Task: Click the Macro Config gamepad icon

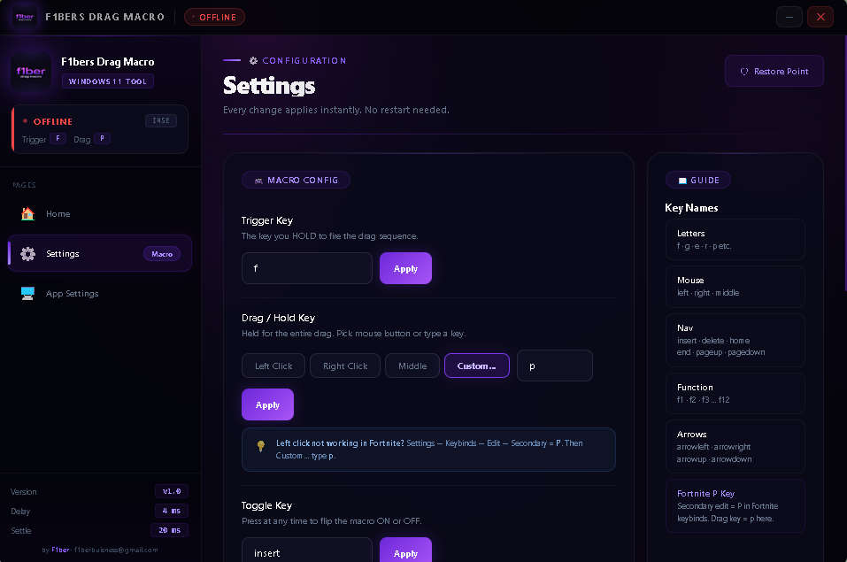Action: point(258,181)
